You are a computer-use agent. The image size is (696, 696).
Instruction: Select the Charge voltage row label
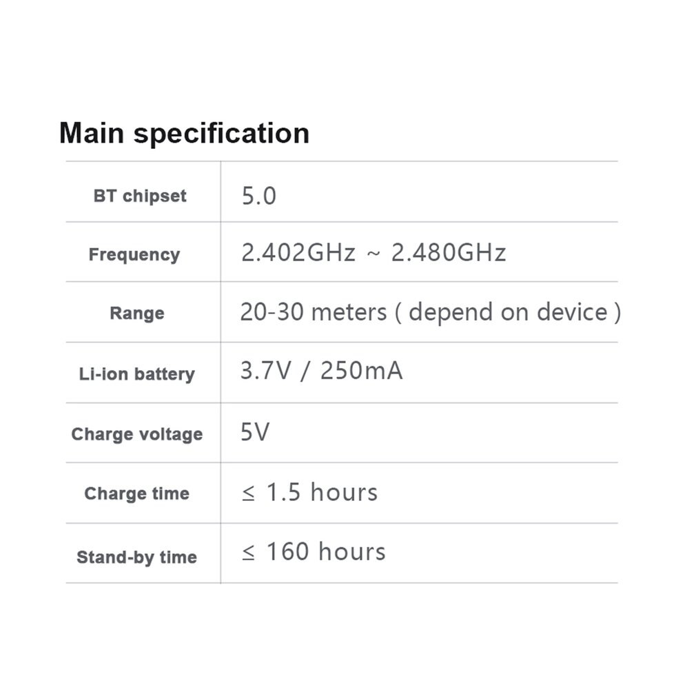(136, 434)
